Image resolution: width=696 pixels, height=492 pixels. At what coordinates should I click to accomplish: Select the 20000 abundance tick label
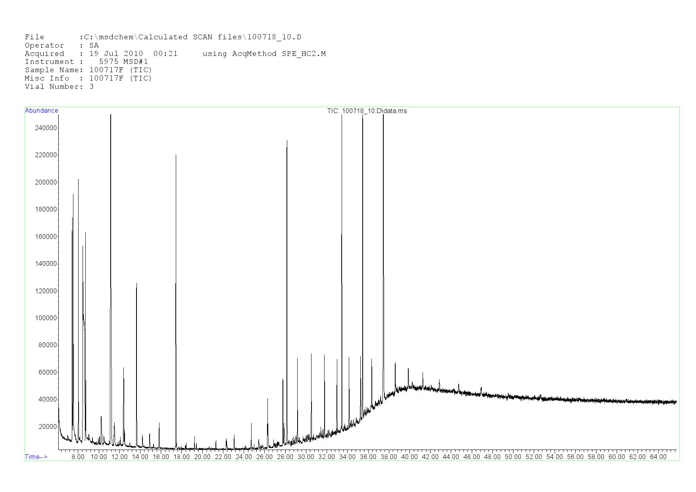[48, 427]
